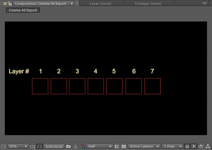Viewport: 212px width, 150px height.
Task: Switch to the Footage: (none) tab
Action: tap(148, 4)
